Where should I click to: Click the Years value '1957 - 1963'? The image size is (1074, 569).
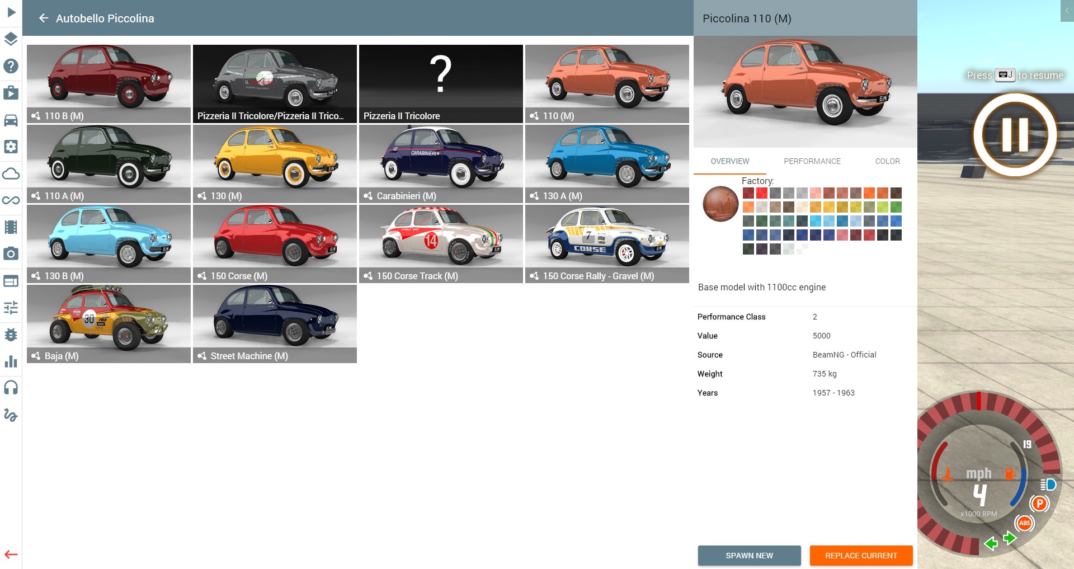pyautogui.click(x=833, y=393)
